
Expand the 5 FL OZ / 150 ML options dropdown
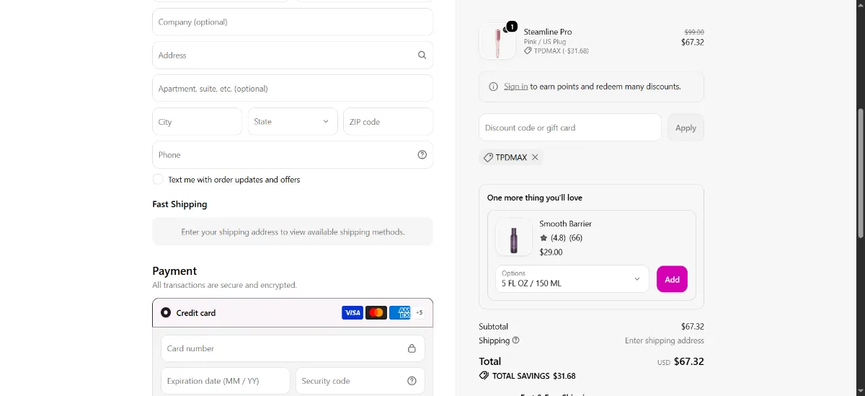572,279
